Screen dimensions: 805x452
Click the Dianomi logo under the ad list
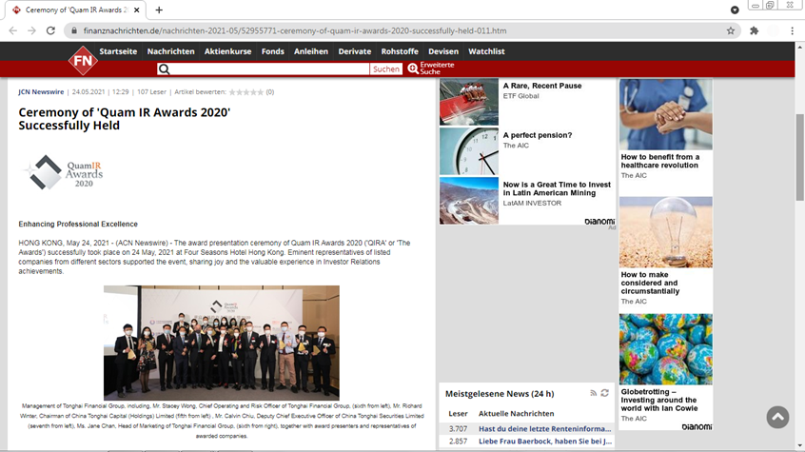pos(599,222)
